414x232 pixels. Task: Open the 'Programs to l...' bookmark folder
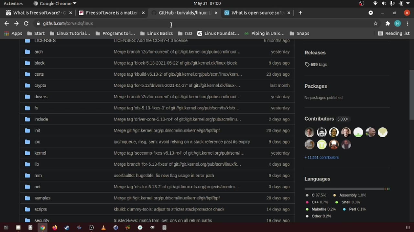(115, 33)
